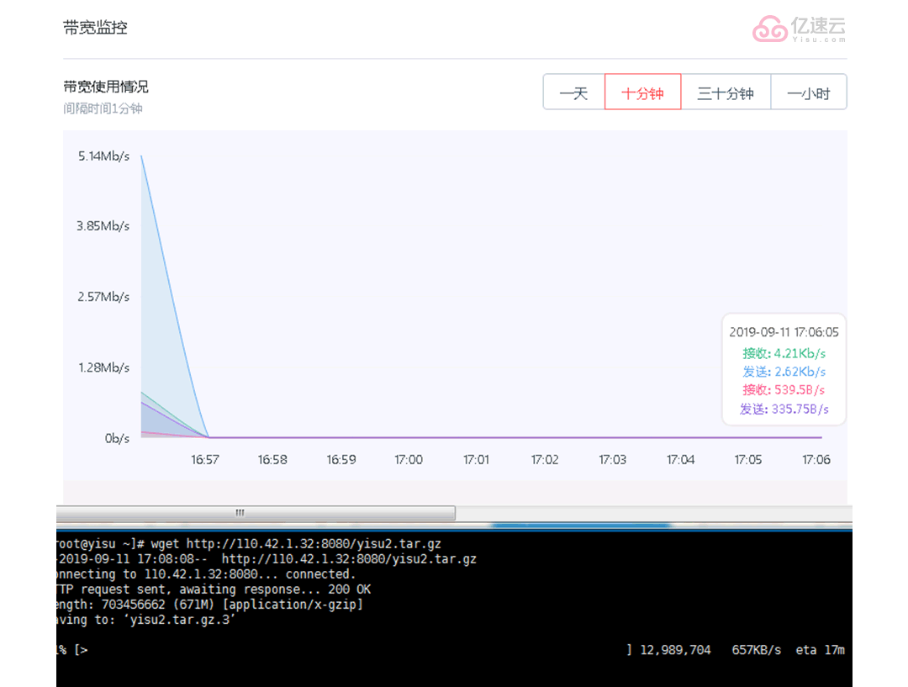The width and height of the screenshot is (908, 687).
Task: Click the 16:57 x-axis time label
Action: [205, 459]
